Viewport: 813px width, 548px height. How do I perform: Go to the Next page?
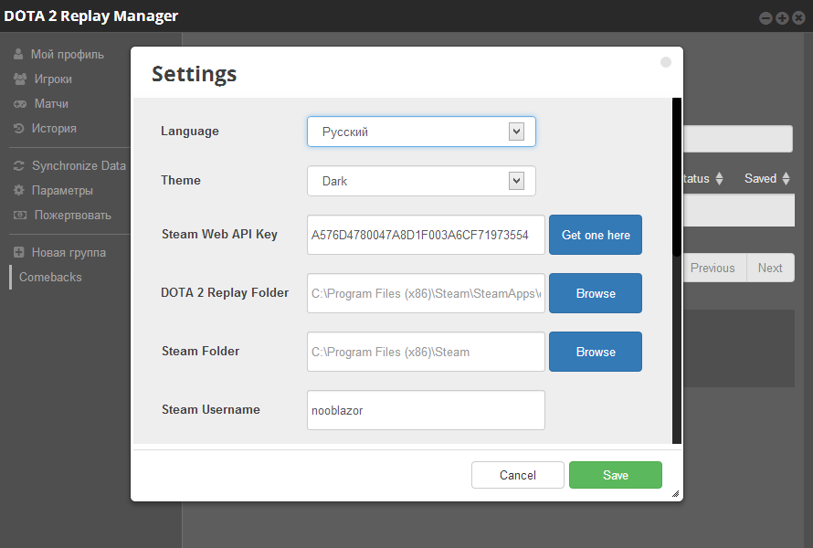click(770, 268)
